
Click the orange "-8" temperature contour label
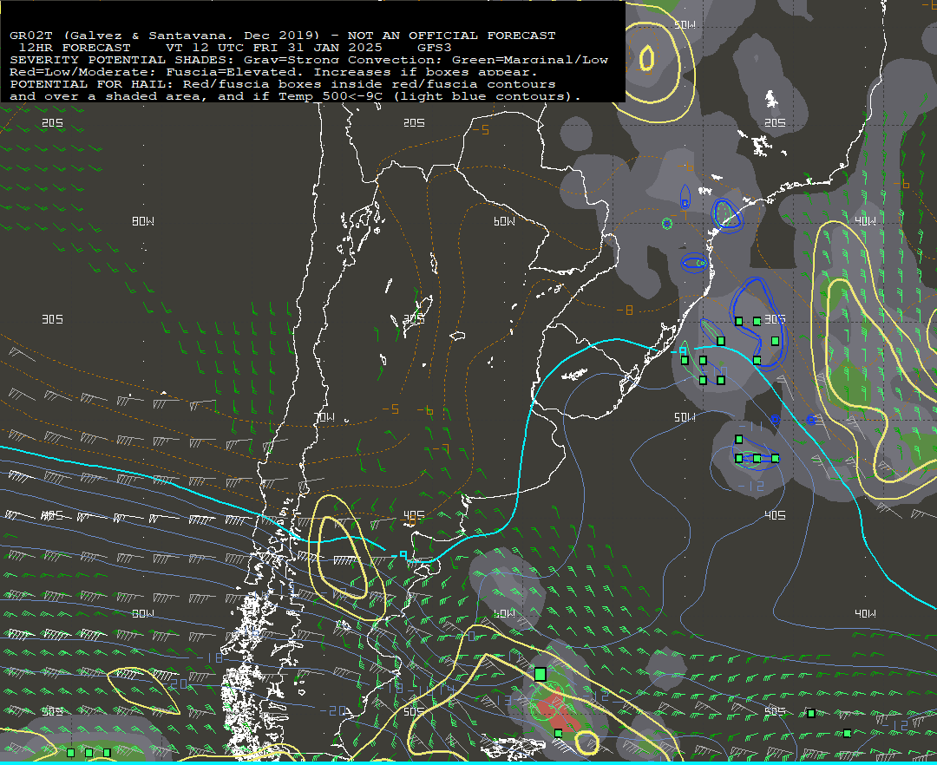(x=625, y=310)
